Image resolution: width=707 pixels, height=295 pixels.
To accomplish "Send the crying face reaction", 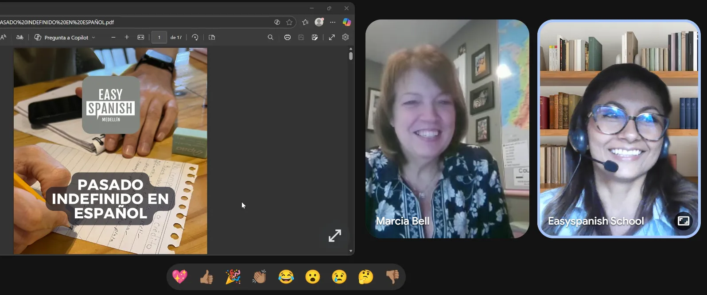I will tap(339, 277).
